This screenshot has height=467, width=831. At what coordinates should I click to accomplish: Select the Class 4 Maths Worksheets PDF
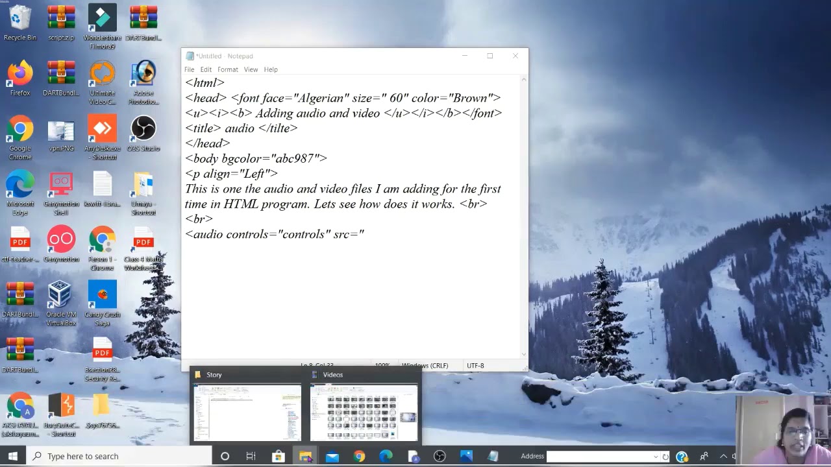(143, 249)
